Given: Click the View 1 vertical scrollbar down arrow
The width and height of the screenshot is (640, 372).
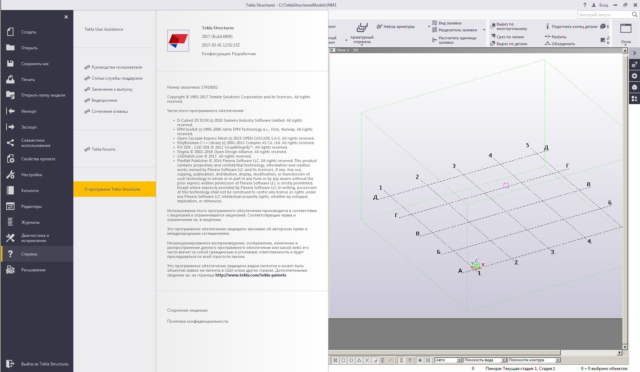Looking at the screenshot, I should (625, 347).
